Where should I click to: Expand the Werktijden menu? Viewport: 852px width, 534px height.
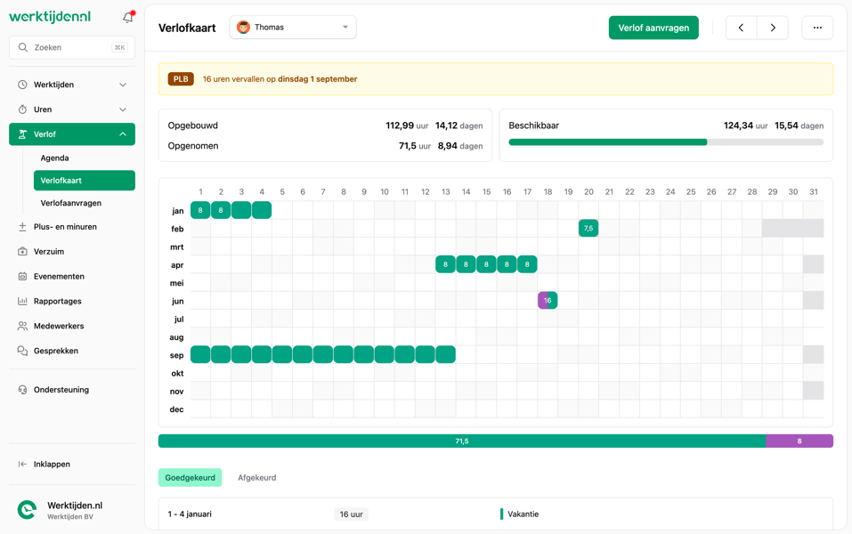[x=71, y=85]
